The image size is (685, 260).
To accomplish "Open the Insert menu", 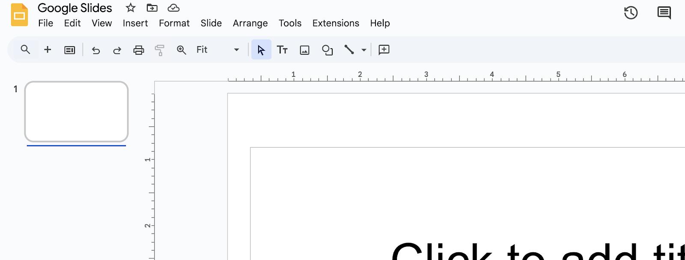I will pos(135,23).
